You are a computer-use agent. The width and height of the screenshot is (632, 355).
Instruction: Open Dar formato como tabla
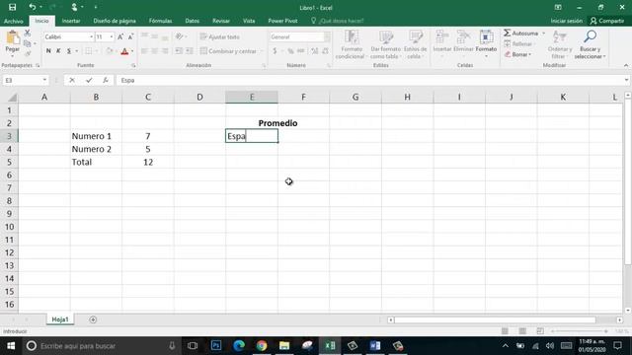(x=386, y=45)
